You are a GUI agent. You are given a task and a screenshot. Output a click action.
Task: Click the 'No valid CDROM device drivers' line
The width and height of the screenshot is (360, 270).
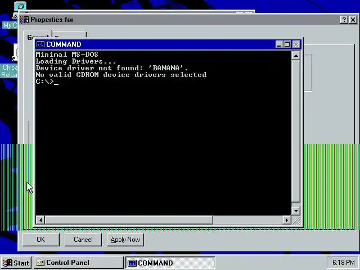click(121, 75)
